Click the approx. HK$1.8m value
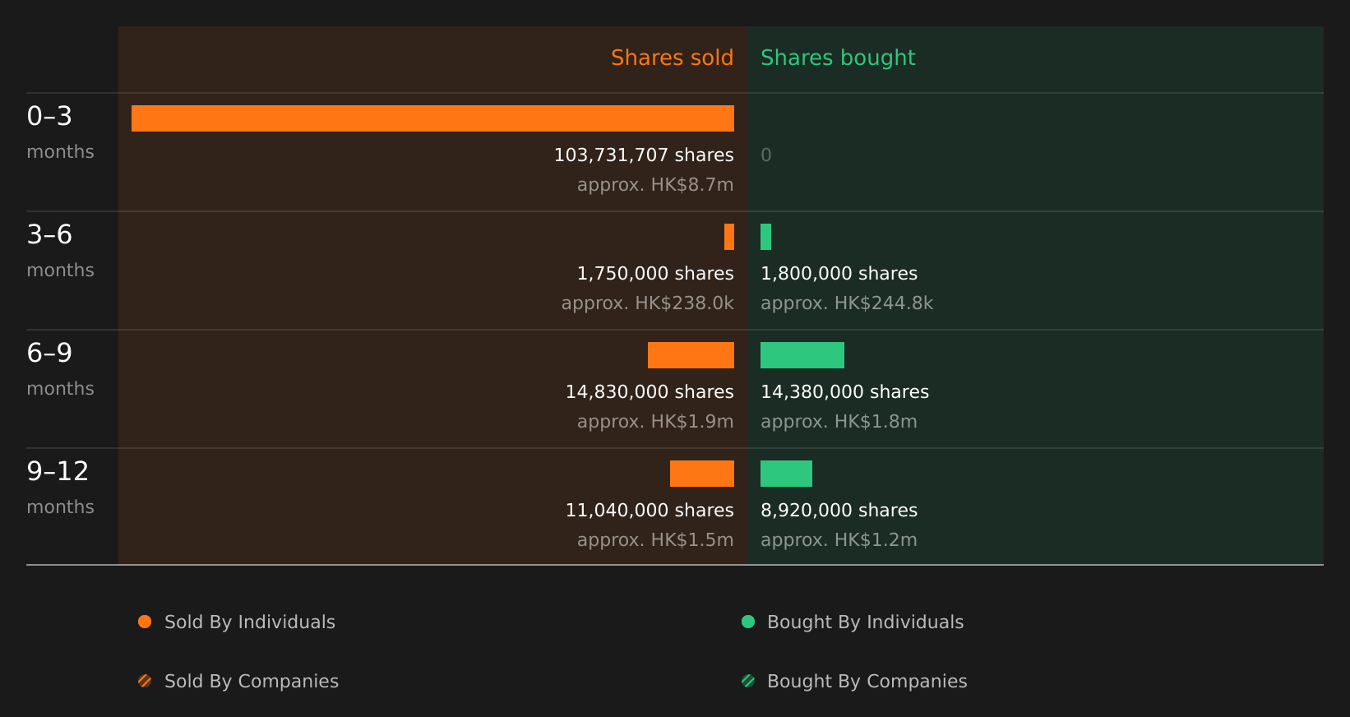Image resolution: width=1350 pixels, height=717 pixels. coord(839,422)
